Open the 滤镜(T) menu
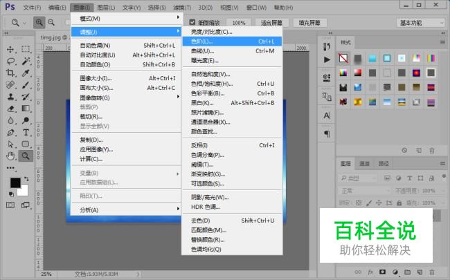Screen dimensions: 450x280 pyautogui.click(x=182, y=8)
